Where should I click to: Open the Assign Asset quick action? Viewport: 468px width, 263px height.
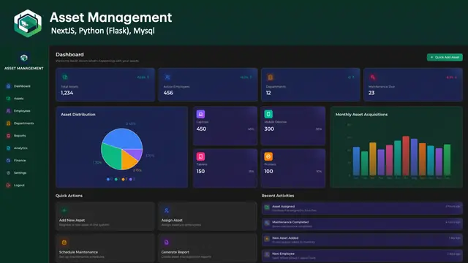tap(208, 216)
